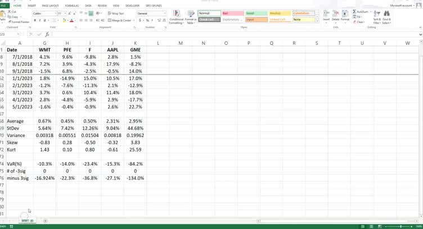Add a new sheet with plus icon

(x=46, y=221)
